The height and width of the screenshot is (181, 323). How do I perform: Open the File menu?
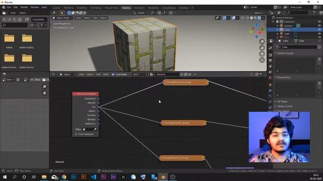point(9,7)
